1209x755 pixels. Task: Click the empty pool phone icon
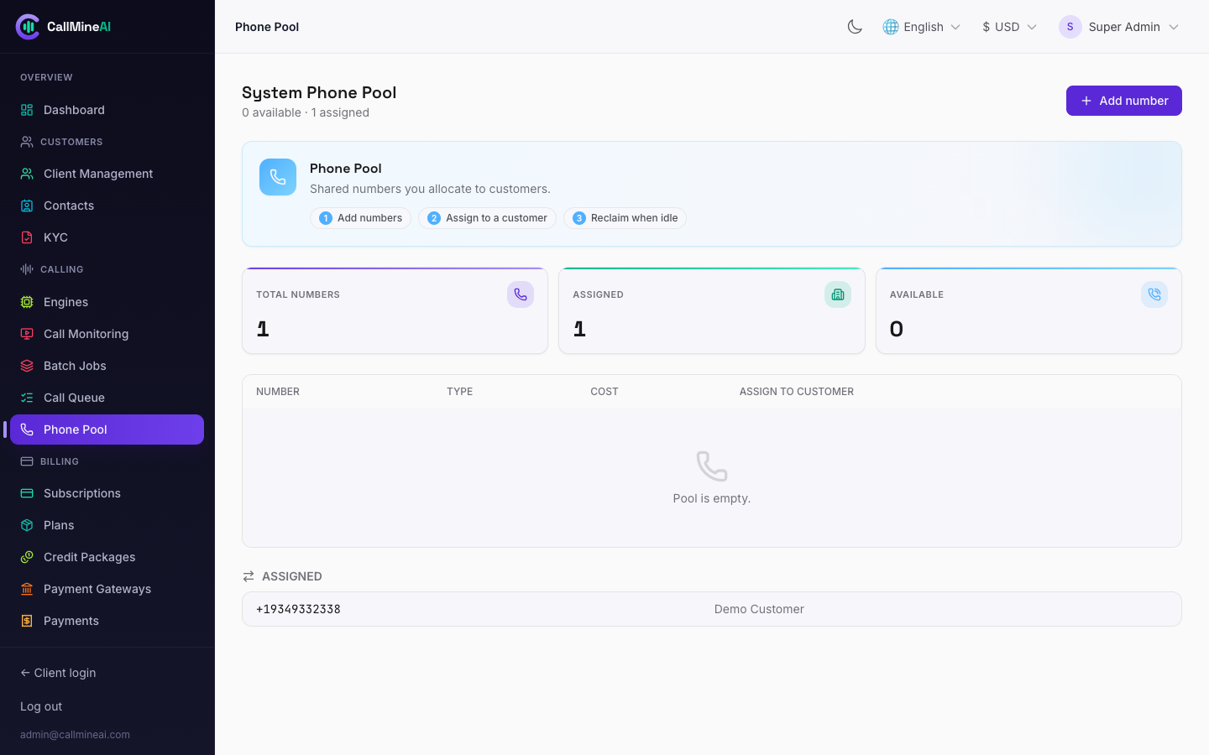click(712, 466)
